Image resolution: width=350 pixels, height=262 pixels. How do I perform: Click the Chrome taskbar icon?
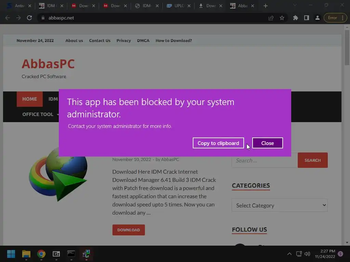[41, 254]
